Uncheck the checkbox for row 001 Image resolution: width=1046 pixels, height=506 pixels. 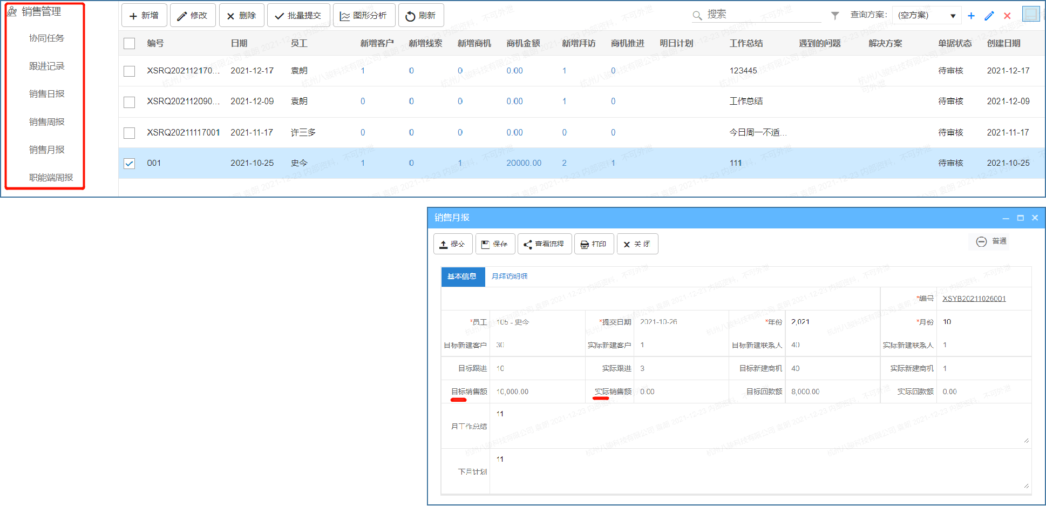click(x=129, y=163)
